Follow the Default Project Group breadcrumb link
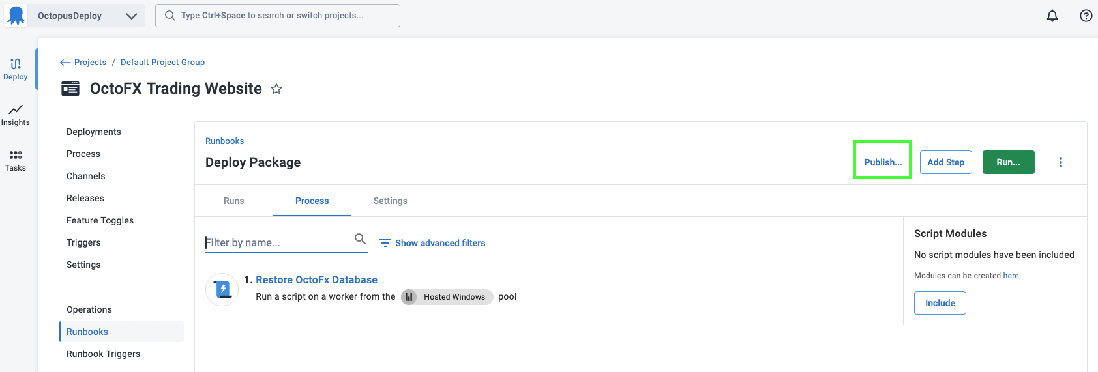The width and height of the screenshot is (1098, 372). coord(163,63)
